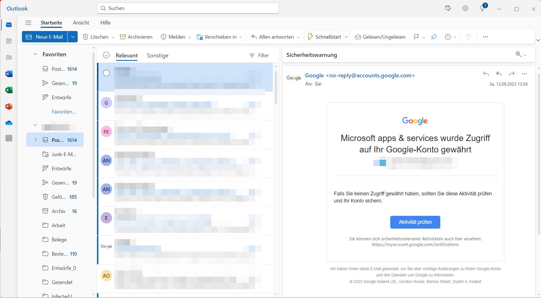The height and width of the screenshot is (298, 541).
Task: Open more message actions ellipsis
Action: click(525, 74)
